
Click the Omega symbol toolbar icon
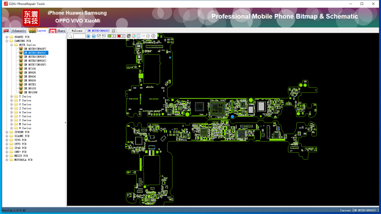tap(148, 36)
